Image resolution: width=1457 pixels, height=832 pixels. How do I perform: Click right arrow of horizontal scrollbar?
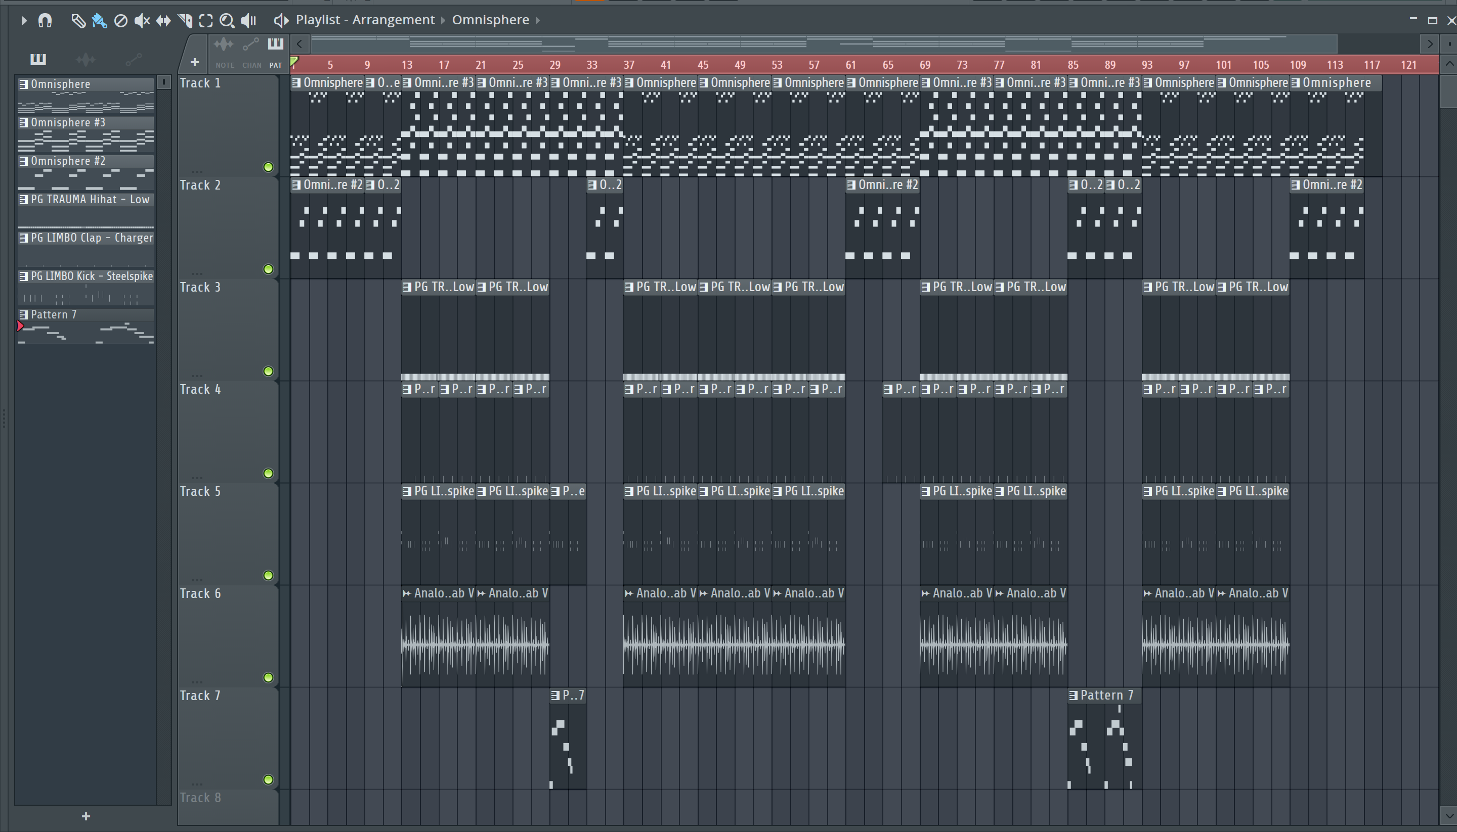click(1430, 43)
